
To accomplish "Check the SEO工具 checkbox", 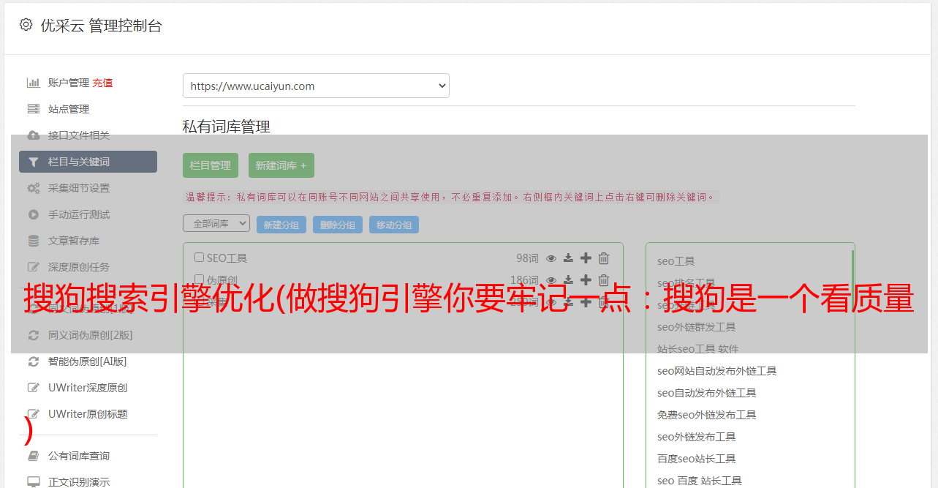I will click(199, 258).
